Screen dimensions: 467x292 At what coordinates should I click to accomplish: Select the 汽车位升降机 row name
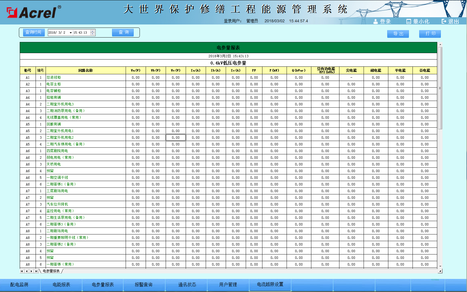[x=57, y=204]
